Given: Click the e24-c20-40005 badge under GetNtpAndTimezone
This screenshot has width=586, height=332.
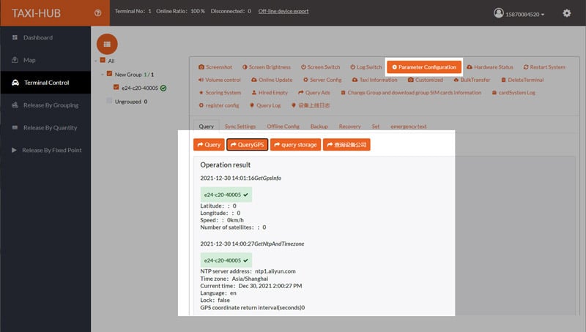Looking at the screenshot, I should 226,260.
